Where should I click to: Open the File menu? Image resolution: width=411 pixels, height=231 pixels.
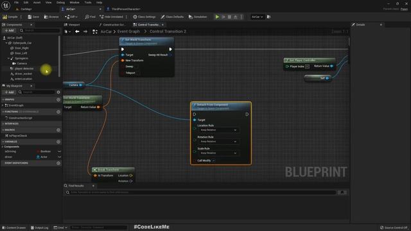coord(16,3)
